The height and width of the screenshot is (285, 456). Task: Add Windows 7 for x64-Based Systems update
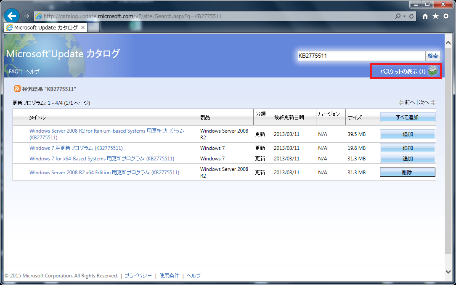click(407, 159)
